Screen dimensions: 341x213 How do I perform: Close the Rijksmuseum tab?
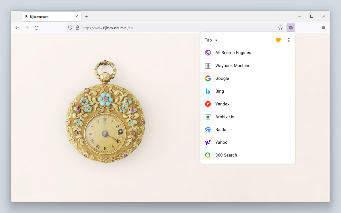77,16
